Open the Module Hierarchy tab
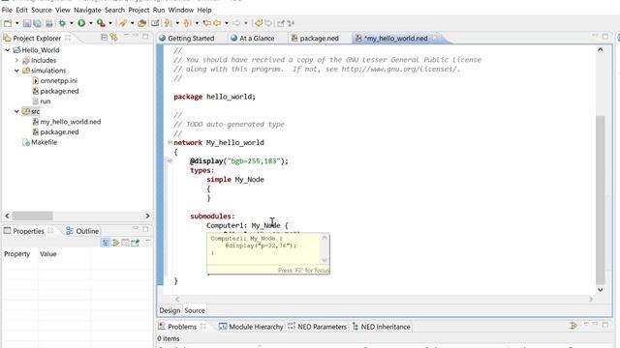The height and width of the screenshot is (348, 620). pos(256,327)
